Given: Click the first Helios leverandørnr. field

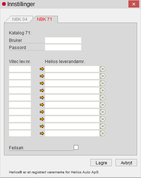Looking at the screenshot, I should point(72,69).
